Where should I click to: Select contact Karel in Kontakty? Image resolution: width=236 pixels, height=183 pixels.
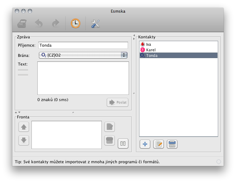pyautogui.click(x=179, y=50)
